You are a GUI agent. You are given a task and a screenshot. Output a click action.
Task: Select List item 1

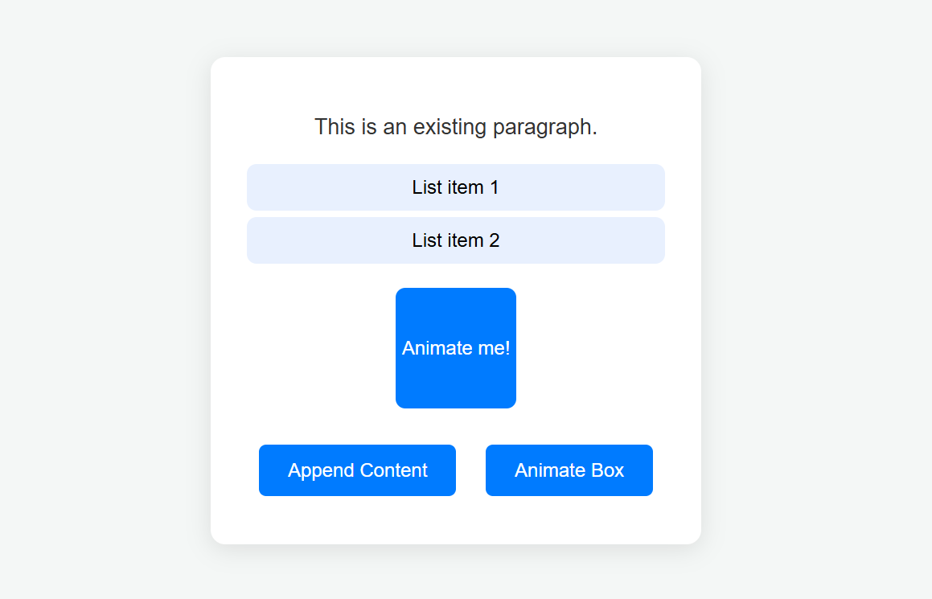point(455,187)
